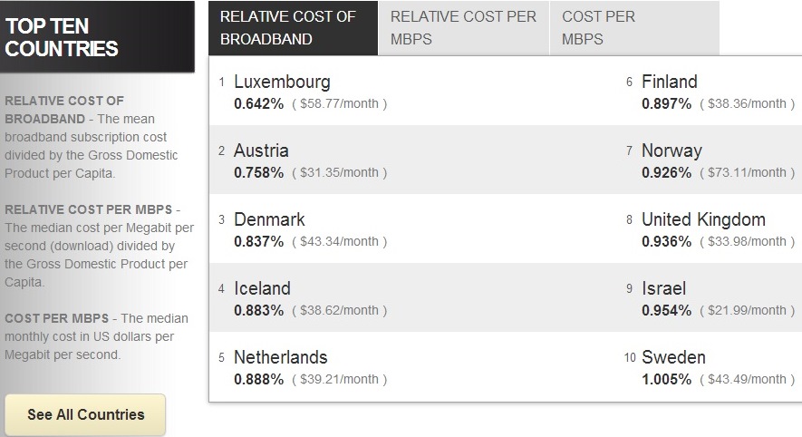Click the Luxembourg country entry

click(x=282, y=83)
